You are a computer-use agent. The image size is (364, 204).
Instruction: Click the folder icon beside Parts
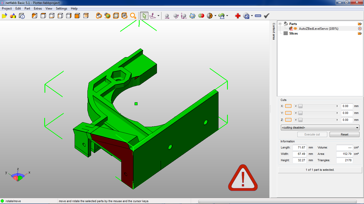point(360,24)
